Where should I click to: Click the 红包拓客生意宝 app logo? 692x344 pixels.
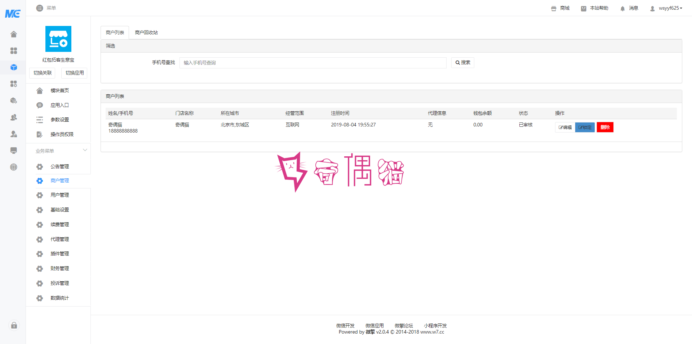(58, 39)
